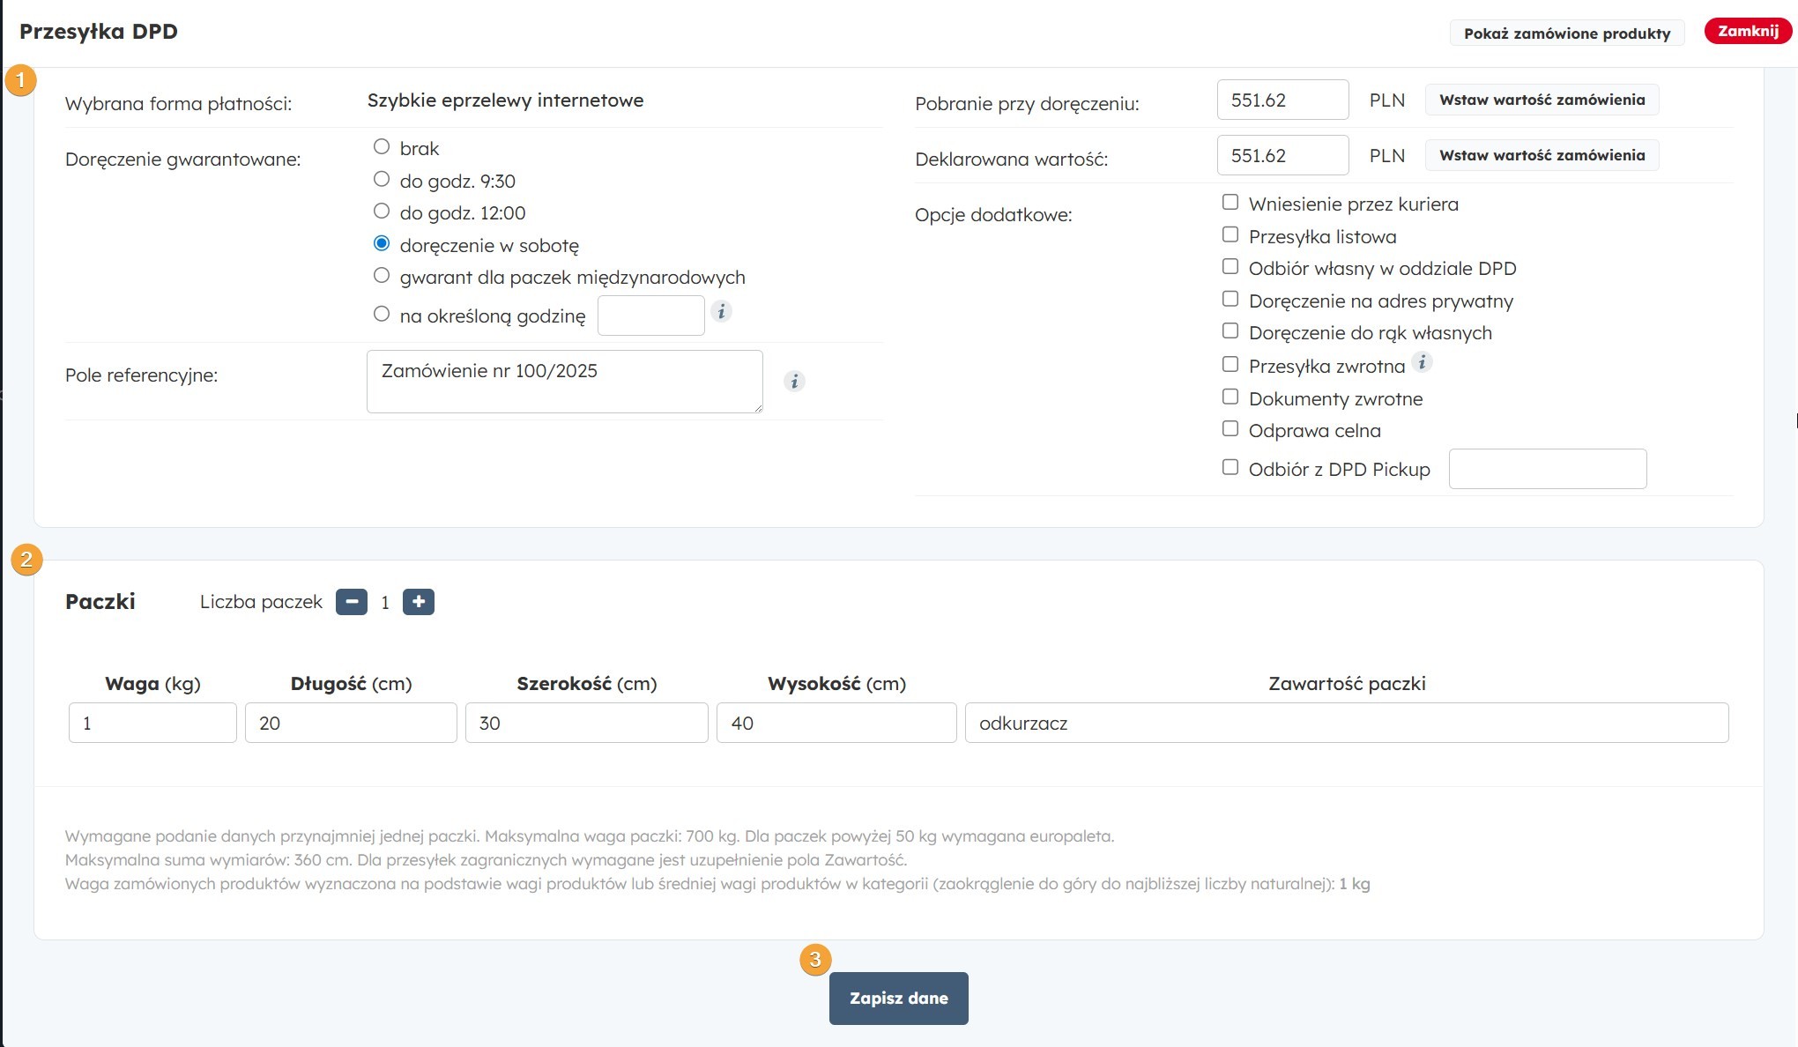Select 'do godz. 9:30' delivery option
Viewport: 1798px width, 1047px height.
(382, 180)
